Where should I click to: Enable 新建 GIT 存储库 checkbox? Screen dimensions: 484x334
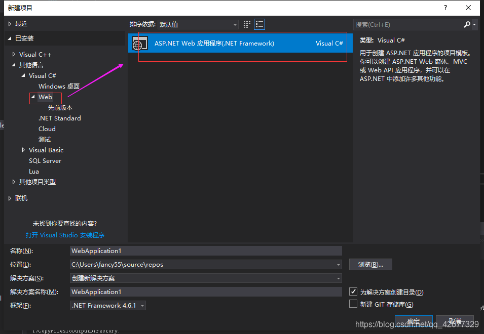353,304
